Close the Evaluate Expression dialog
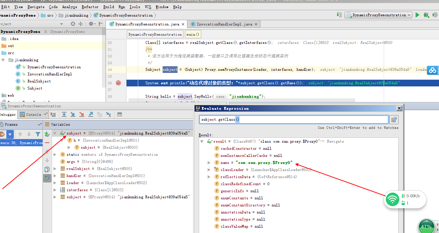The height and width of the screenshot is (233, 439). 399,108
